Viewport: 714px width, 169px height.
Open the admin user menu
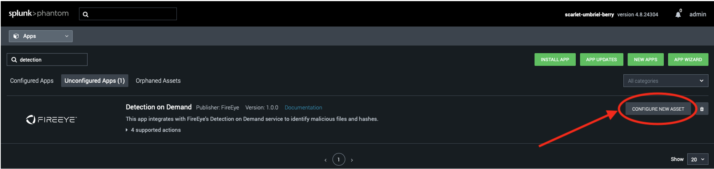[697, 14]
